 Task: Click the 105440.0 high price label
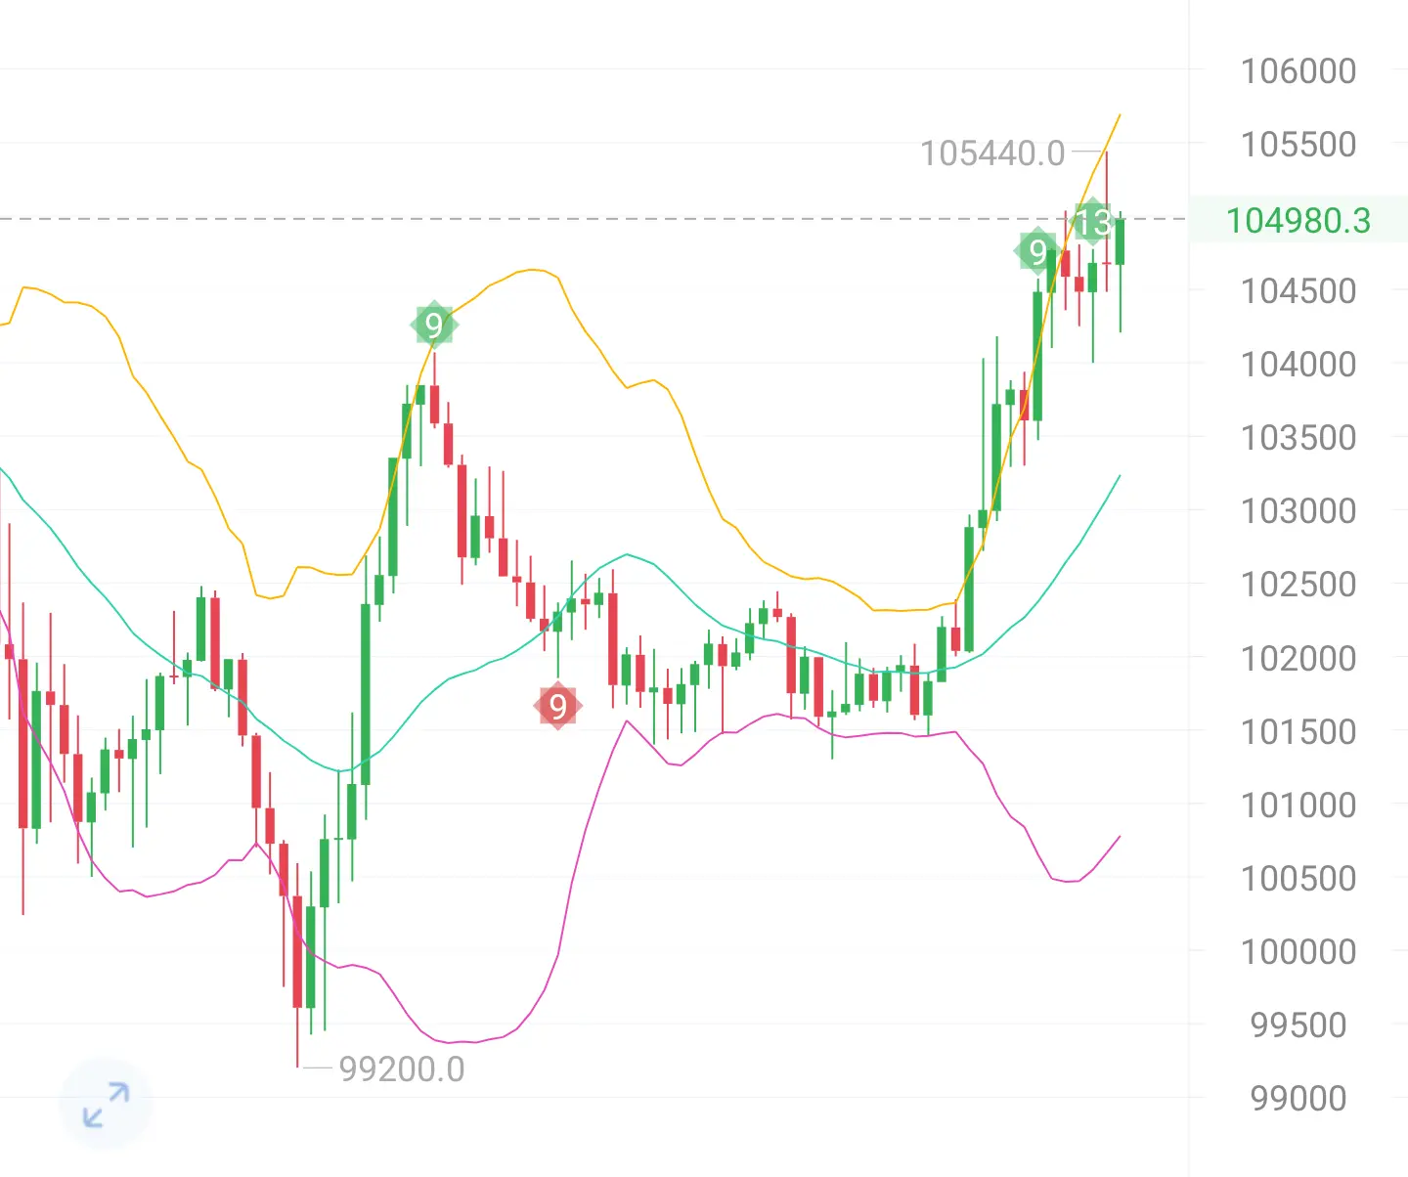tap(992, 153)
